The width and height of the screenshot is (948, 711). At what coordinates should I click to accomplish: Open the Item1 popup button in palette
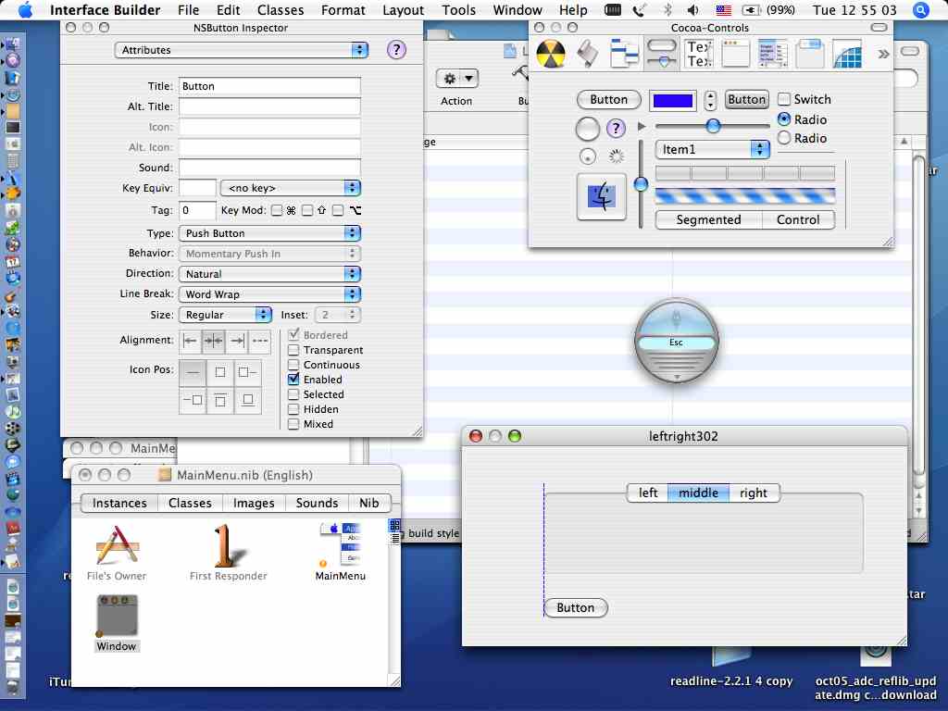tap(712, 149)
